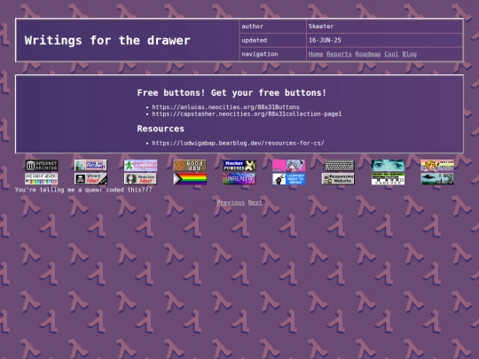Click the I support right to repair badge

click(288, 179)
